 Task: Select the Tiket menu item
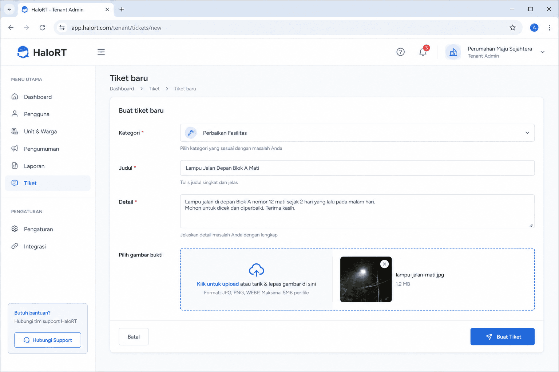(x=48, y=183)
